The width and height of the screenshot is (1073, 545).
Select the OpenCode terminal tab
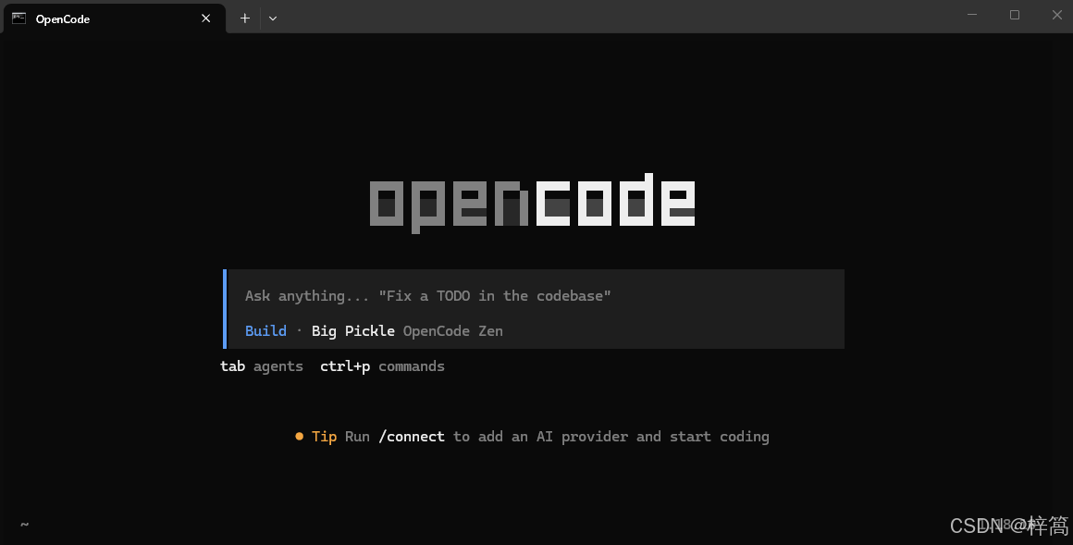(x=114, y=19)
